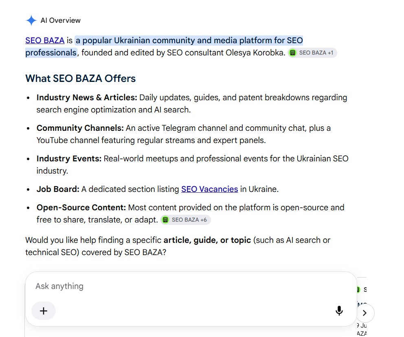Open the SEO BAZA link in first sentence
This screenshot has height=337, width=404.
tap(45, 40)
